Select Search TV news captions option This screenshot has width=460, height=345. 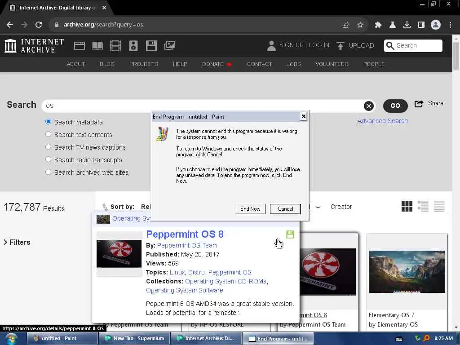point(49,147)
